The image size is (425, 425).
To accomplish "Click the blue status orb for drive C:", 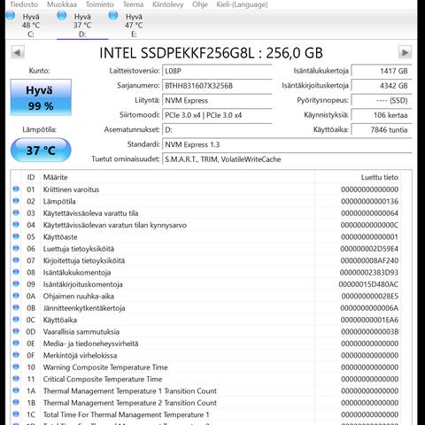I will [x=11, y=15].
